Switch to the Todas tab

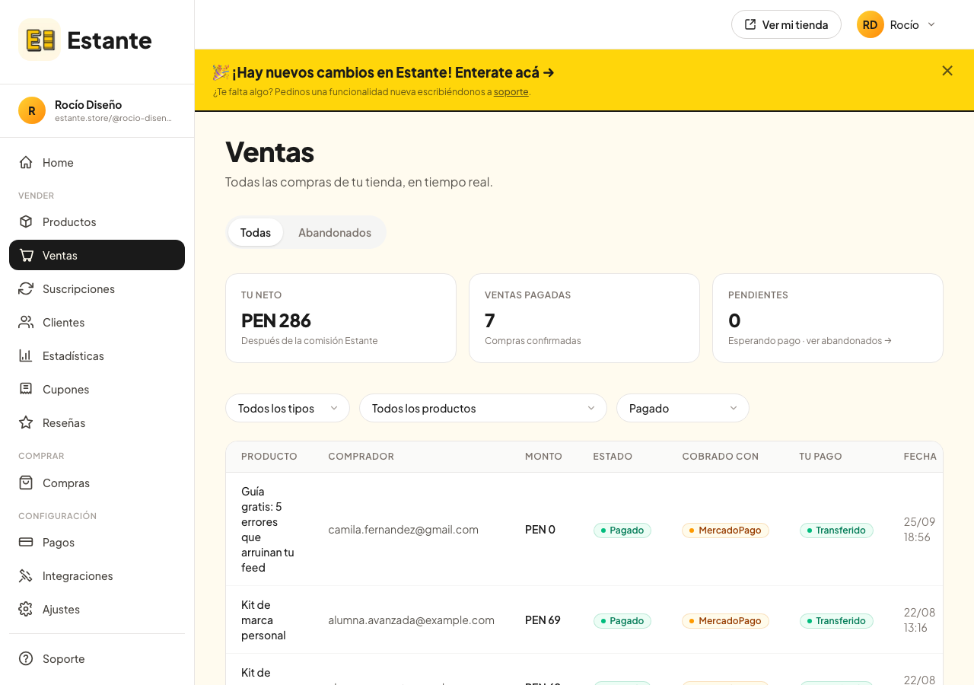pos(256,232)
